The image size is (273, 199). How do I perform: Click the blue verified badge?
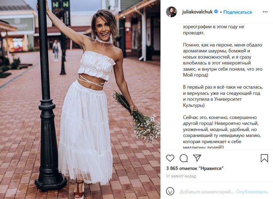tap(216, 12)
